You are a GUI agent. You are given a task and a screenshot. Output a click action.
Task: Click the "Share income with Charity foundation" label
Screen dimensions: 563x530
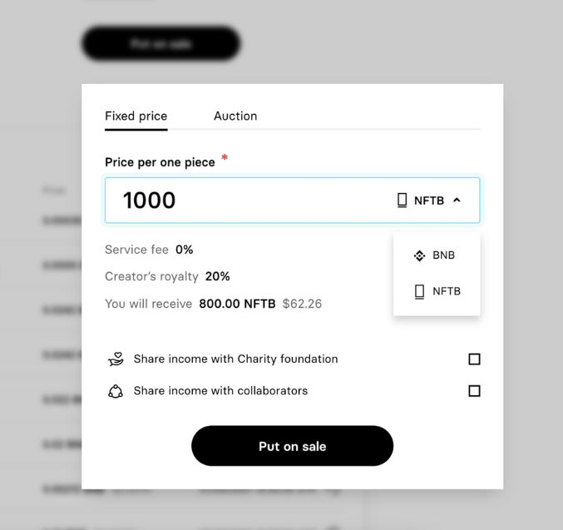click(235, 359)
